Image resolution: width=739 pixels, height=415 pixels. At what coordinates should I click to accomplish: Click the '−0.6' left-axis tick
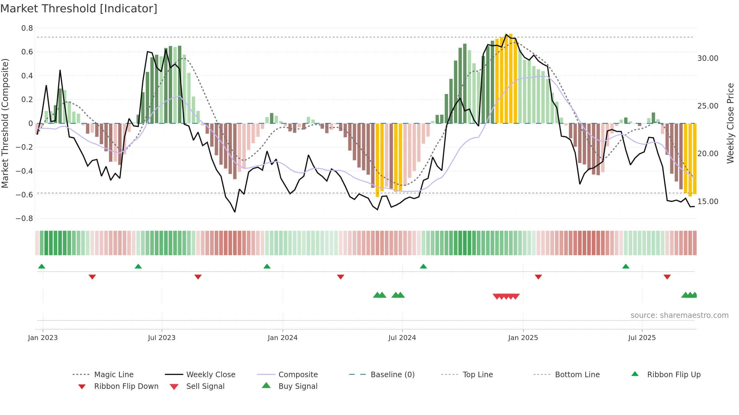pos(24,195)
